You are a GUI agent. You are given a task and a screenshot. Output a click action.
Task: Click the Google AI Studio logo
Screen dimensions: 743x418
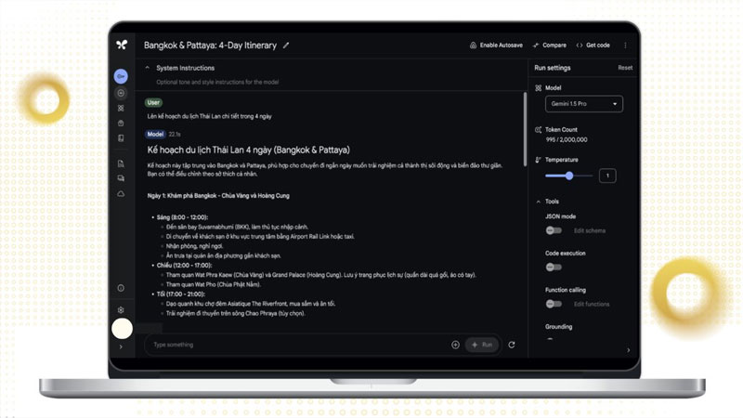[x=122, y=45]
